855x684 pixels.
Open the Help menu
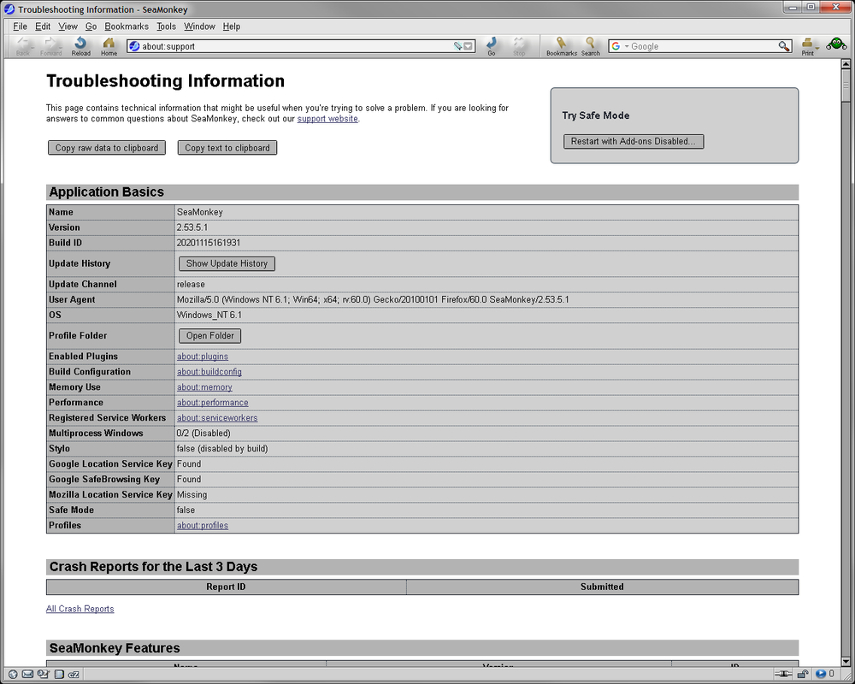pos(231,27)
